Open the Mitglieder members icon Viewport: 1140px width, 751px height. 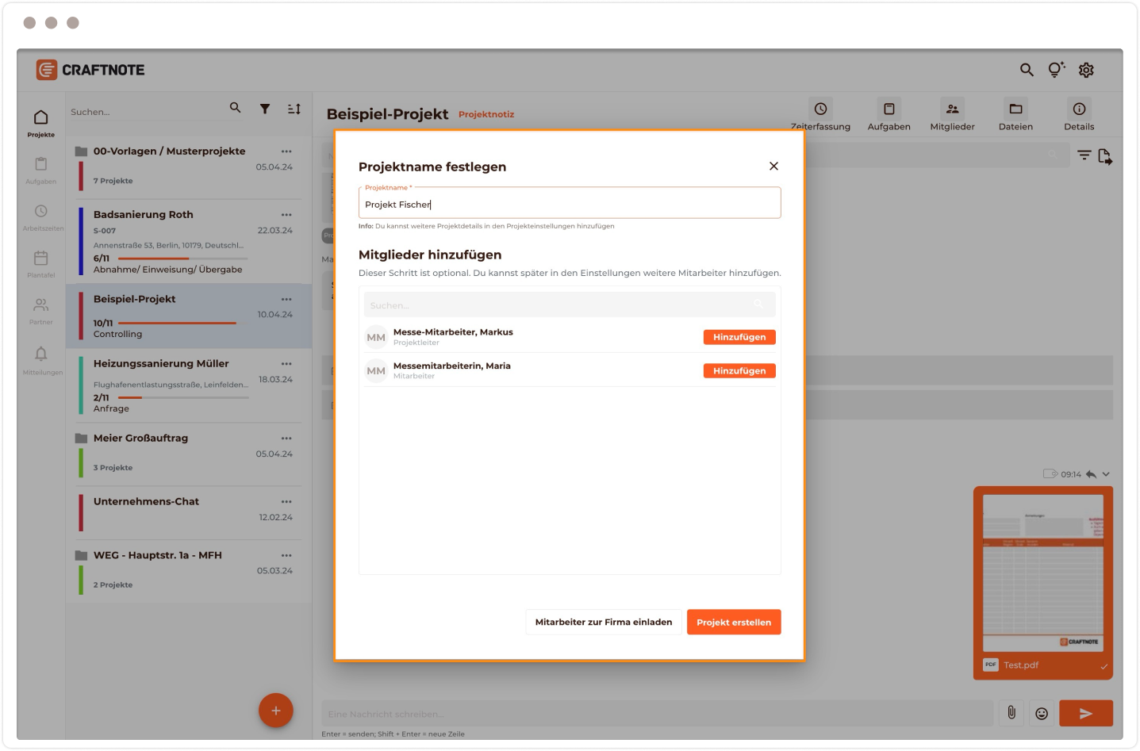pos(952,109)
